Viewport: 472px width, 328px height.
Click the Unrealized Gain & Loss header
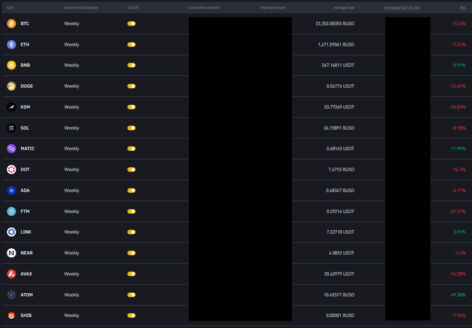pyautogui.click(x=402, y=8)
